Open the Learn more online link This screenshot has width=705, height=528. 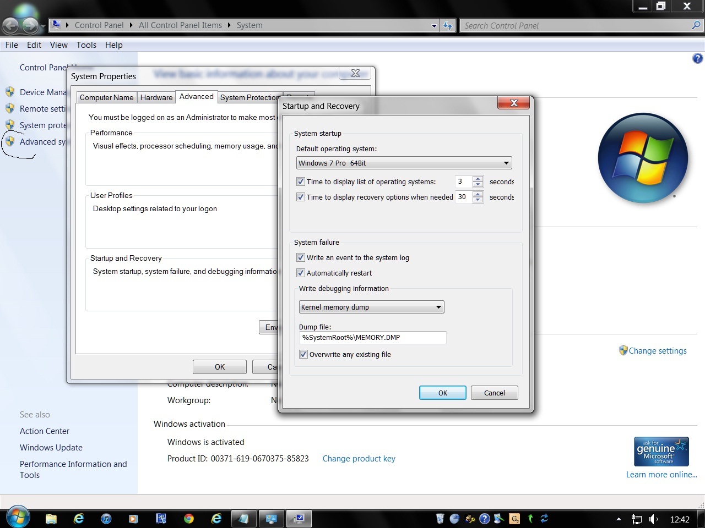pos(661,475)
